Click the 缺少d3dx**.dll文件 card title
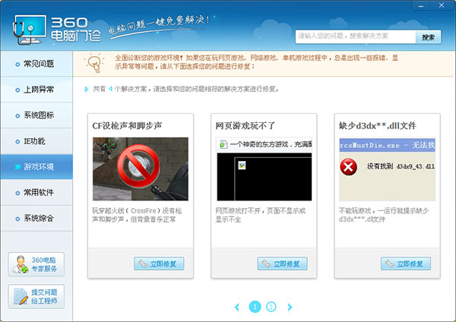The image size is (456, 322). coord(378,126)
